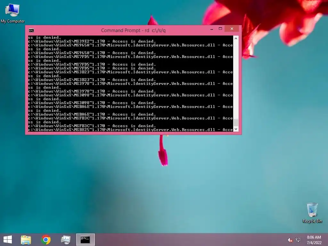The width and height of the screenshot is (328, 246).
Task: Click the Command Prompt title bar text
Action: (133, 30)
